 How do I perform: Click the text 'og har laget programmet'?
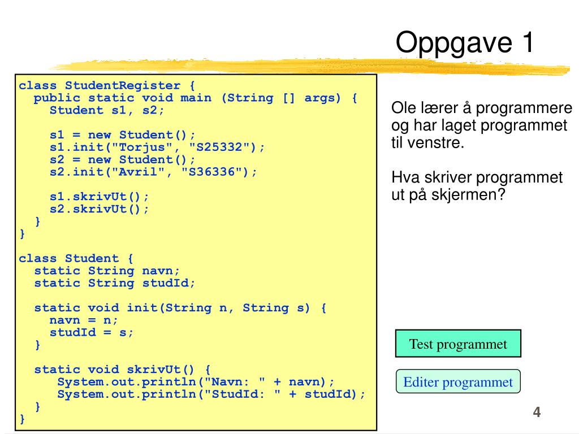click(479, 125)
